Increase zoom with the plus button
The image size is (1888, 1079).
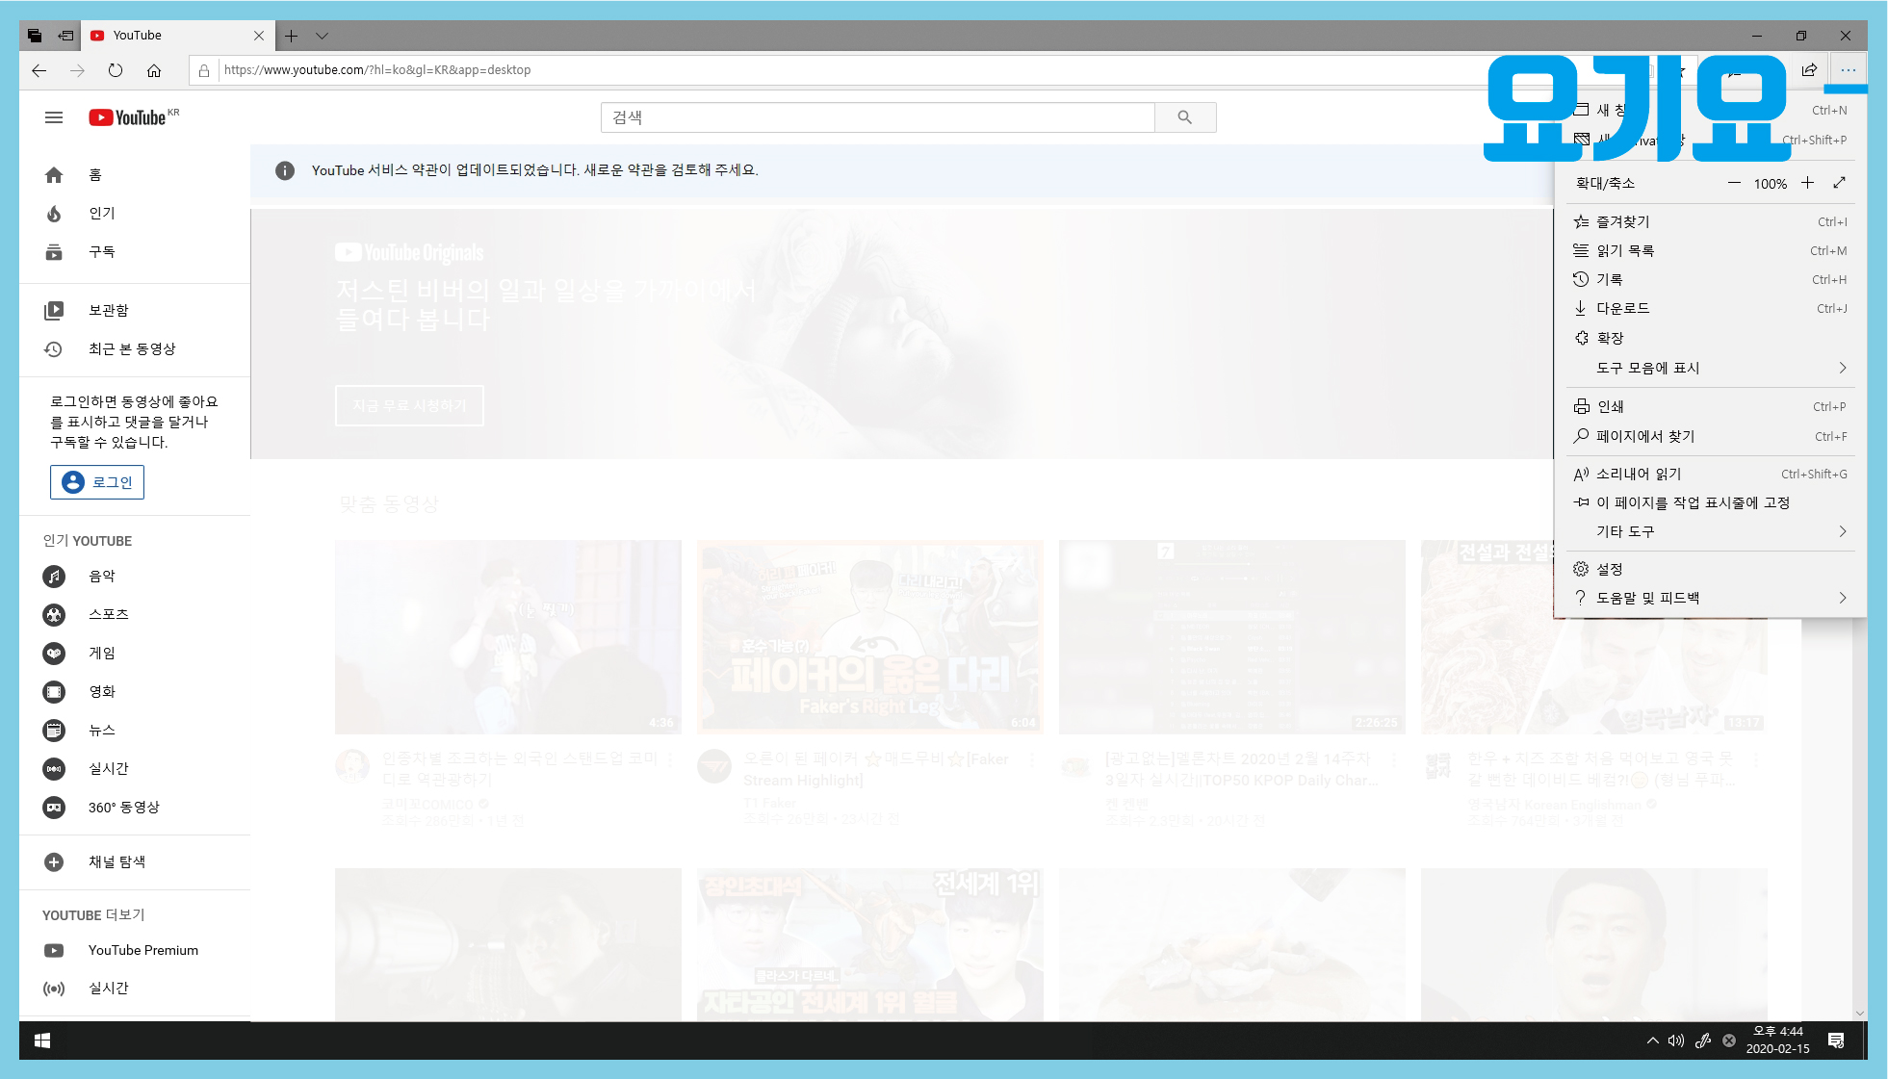click(x=1807, y=183)
